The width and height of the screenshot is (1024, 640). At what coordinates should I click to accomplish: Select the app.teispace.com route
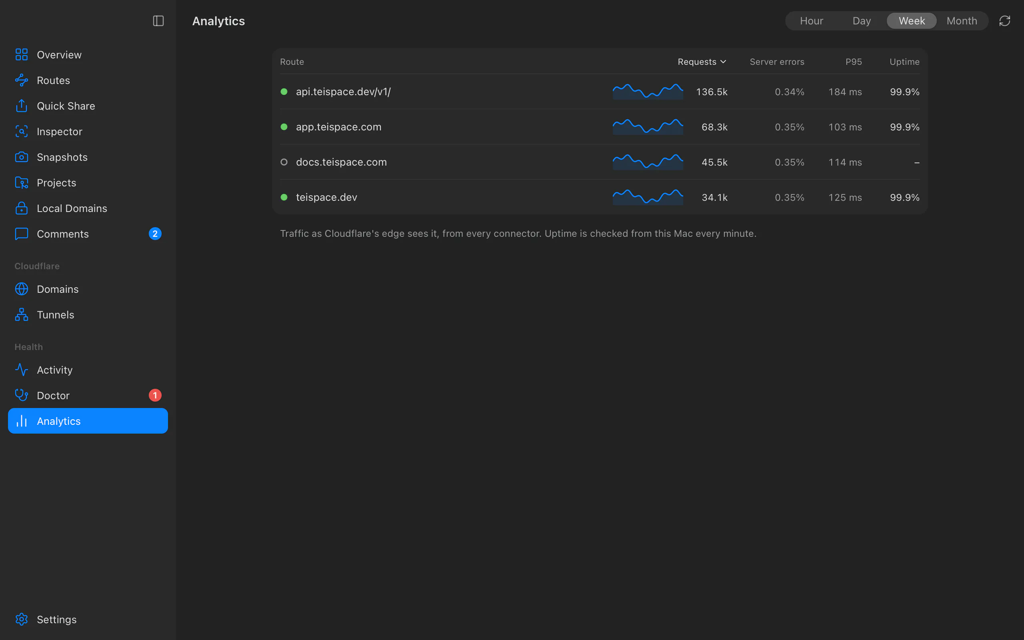600,126
